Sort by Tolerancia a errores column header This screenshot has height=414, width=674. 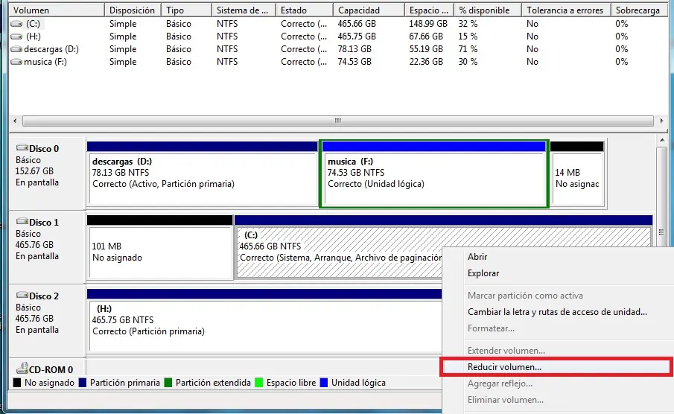pos(566,10)
